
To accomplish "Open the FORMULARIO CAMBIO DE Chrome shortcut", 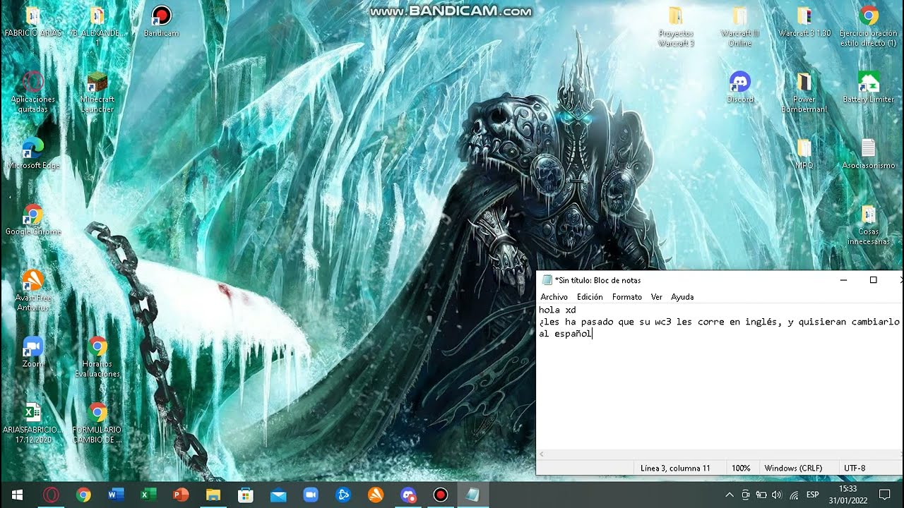I will [x=97, y=423].
